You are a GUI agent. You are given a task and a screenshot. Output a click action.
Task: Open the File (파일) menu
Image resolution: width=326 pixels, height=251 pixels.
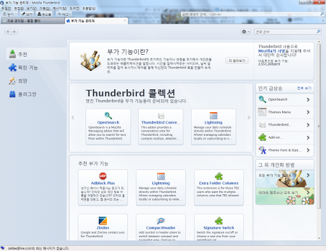pos(6,8)
